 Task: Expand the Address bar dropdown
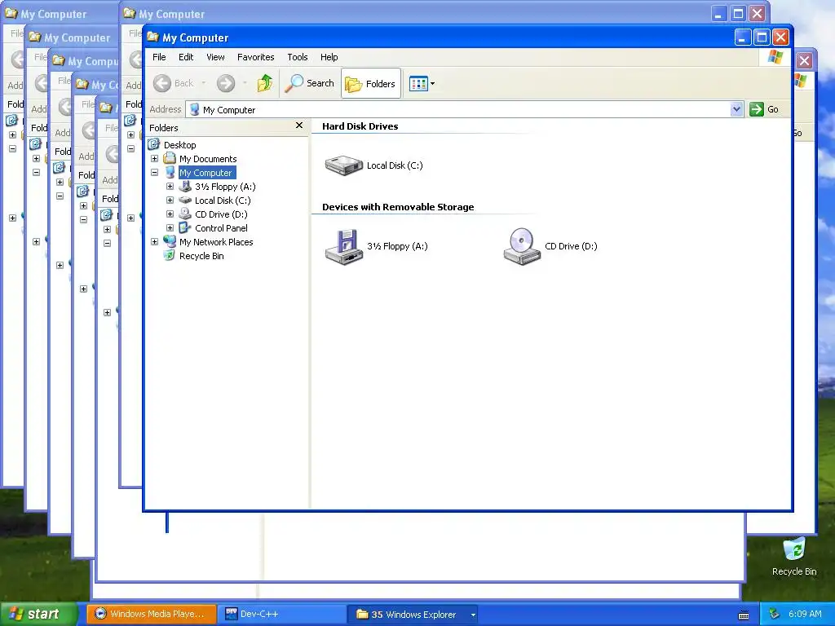(736, 110)
